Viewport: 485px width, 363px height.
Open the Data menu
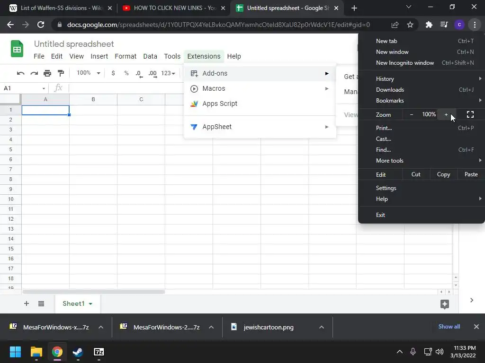click(150, 56)
